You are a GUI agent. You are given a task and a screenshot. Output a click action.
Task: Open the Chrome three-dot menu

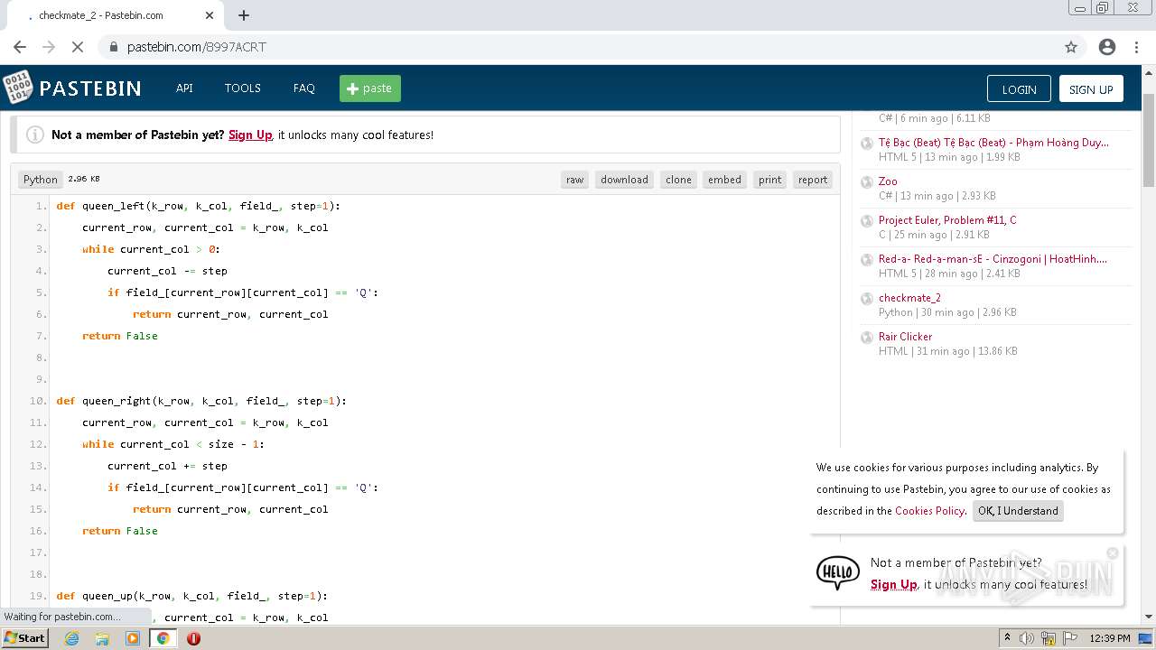(x=1138, y=47)
